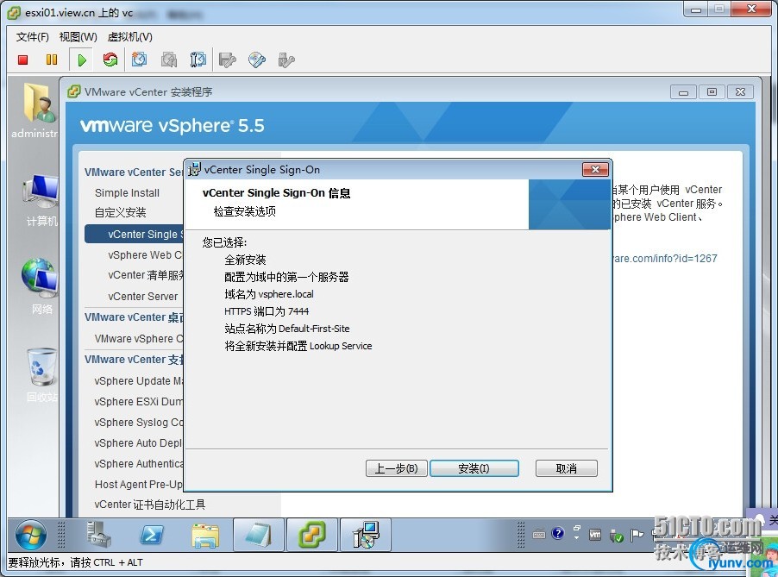Open CD/DVD drive settings from the toolbar
Viewport: 778px width, 577px height.
255,60
